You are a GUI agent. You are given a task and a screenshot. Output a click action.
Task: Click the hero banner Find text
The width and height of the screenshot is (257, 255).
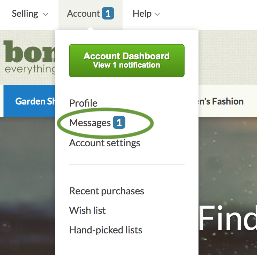228,218
